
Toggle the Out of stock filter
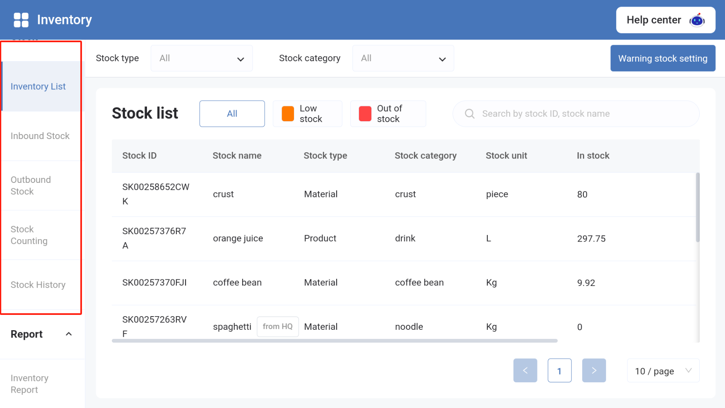pos(388,113)
